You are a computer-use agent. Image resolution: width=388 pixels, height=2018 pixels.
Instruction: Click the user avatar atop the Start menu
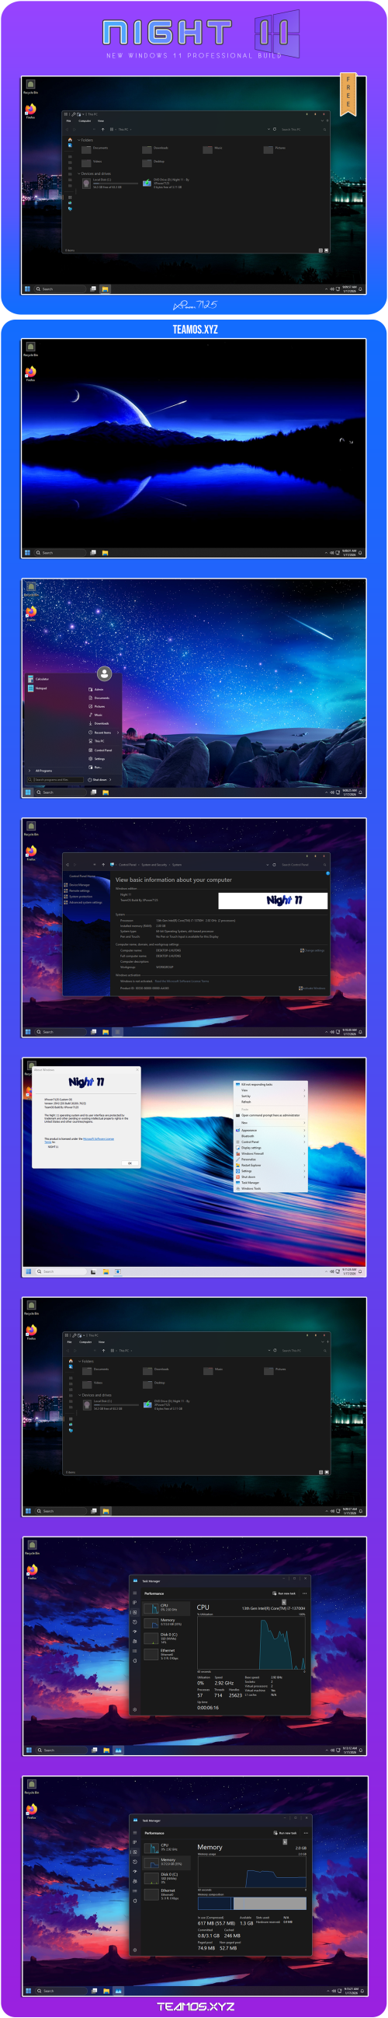point(104,673)
